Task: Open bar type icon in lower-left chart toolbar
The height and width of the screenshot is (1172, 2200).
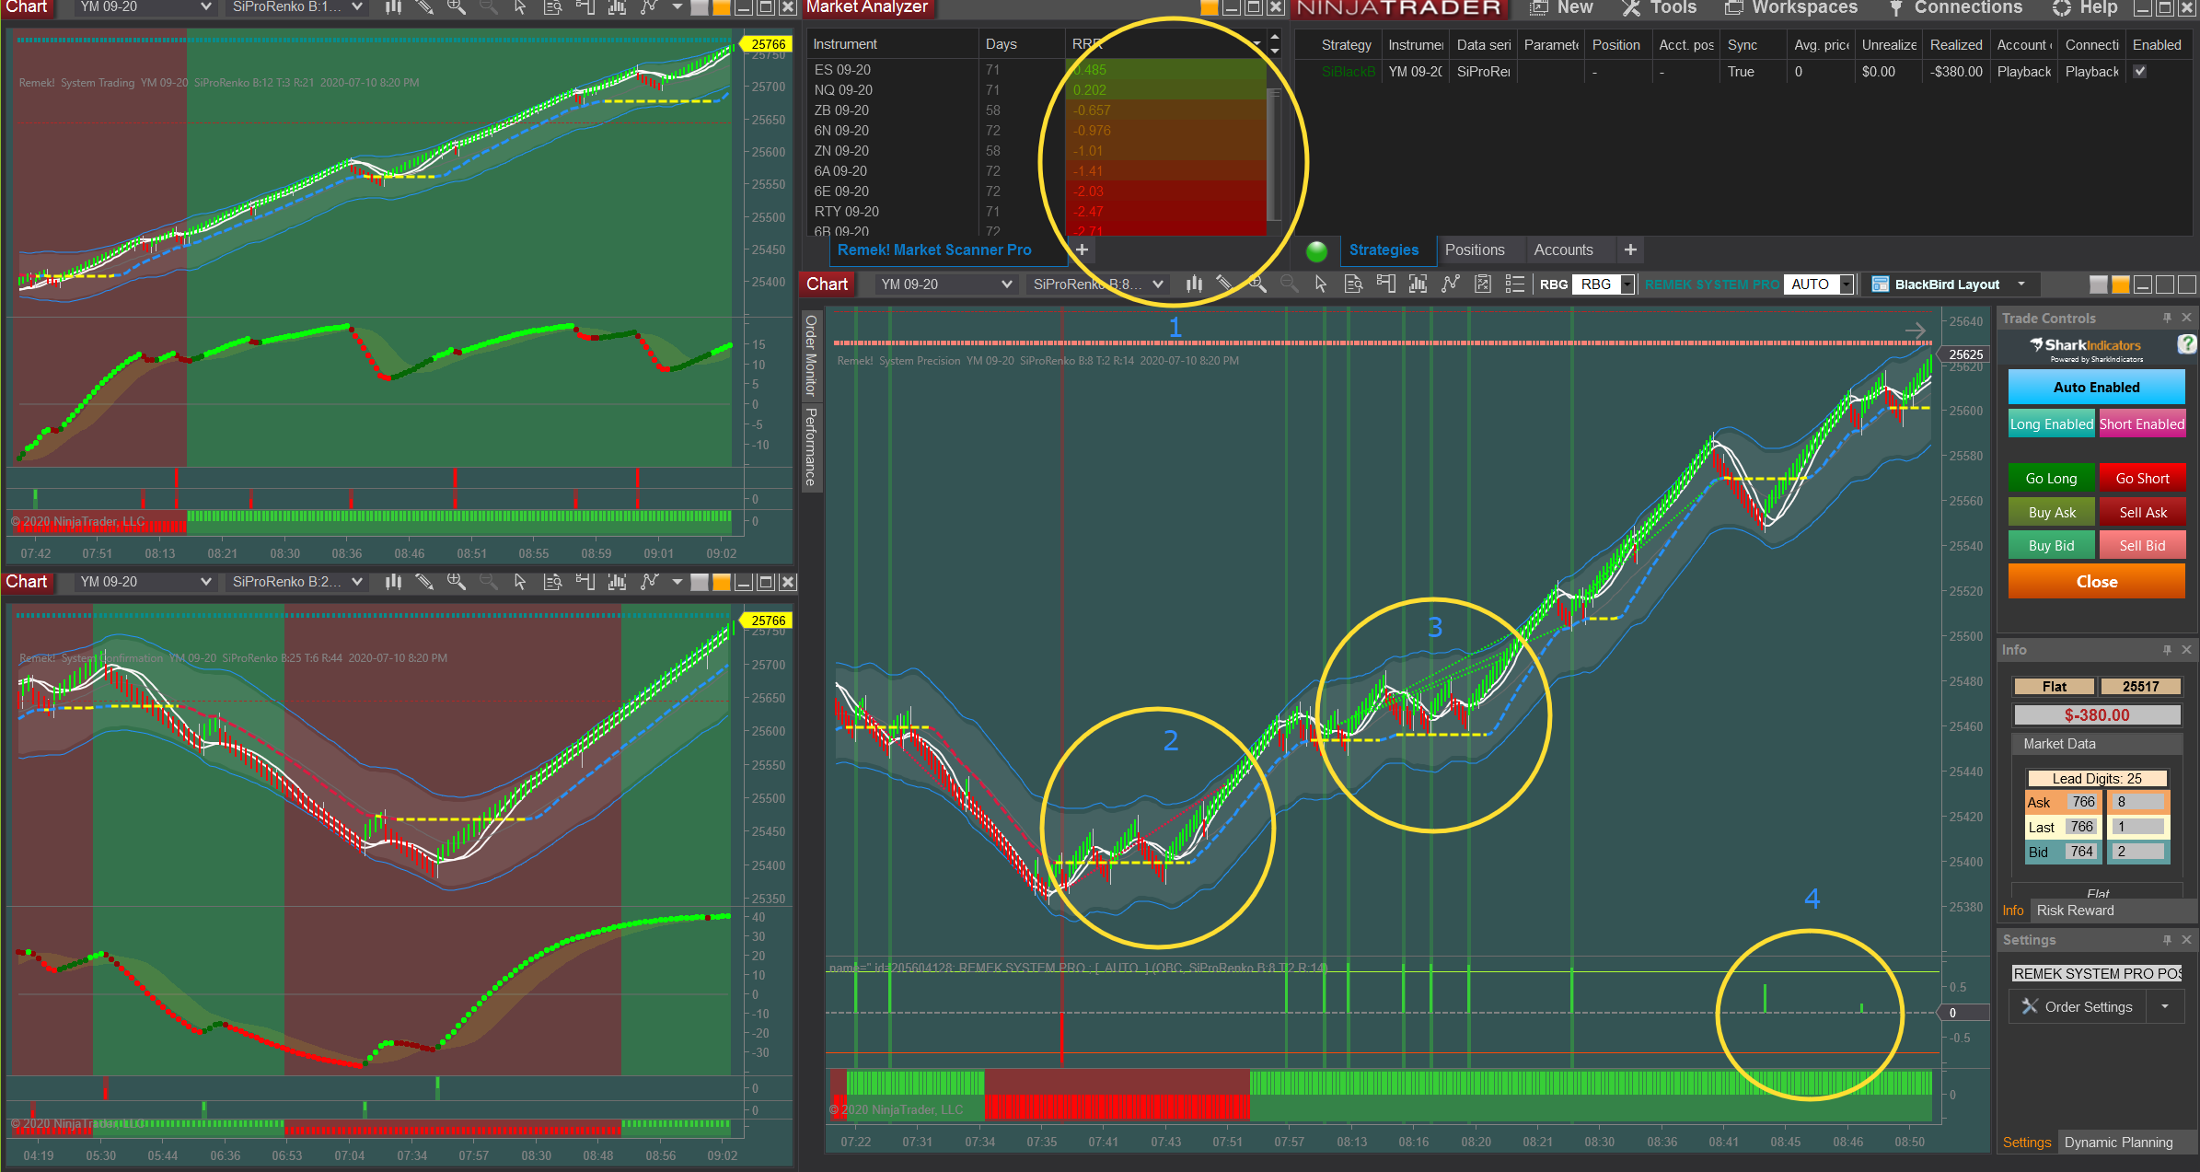Action: point(393,582)
